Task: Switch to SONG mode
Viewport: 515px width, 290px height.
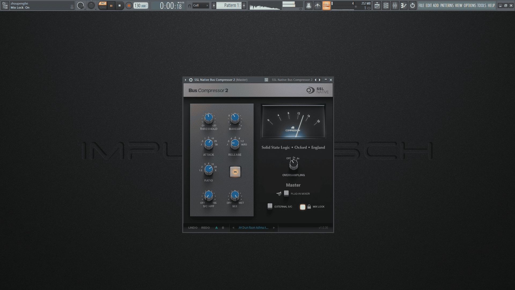Action: point(102,7)
